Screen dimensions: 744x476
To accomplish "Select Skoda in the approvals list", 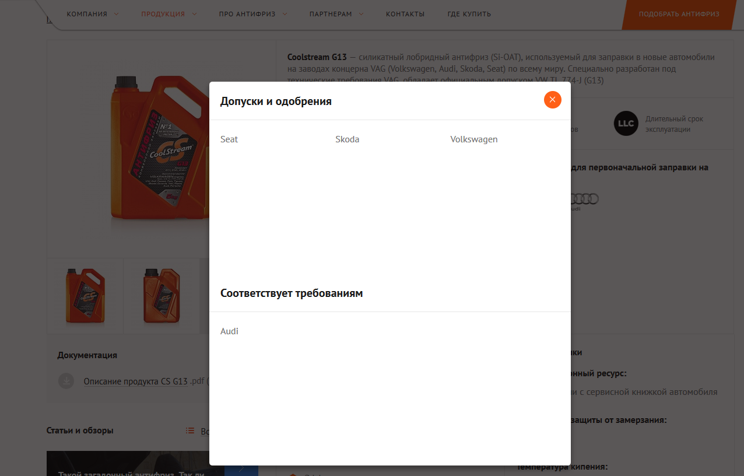I will 348,139.
